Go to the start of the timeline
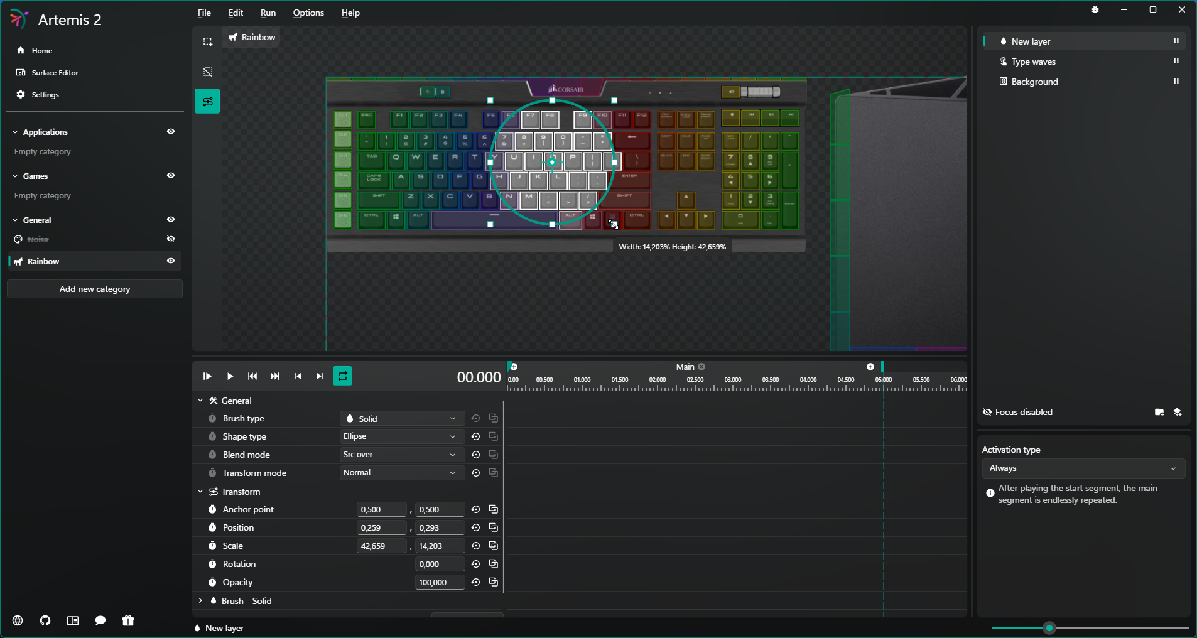The width and height of the screenshot is (1197, 638). click(252, 376)
